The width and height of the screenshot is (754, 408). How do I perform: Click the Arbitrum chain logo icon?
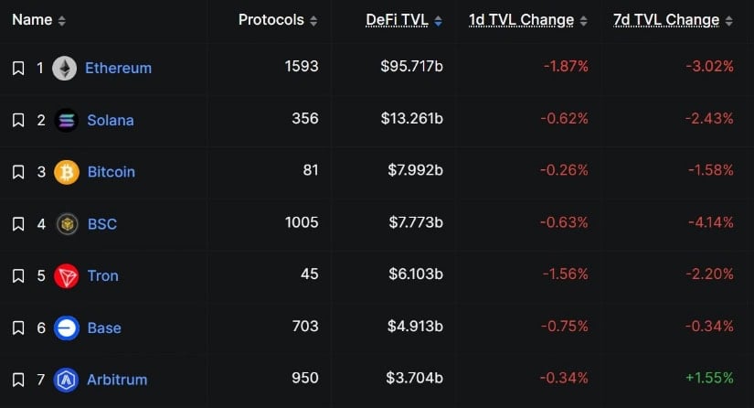(66, 380)
